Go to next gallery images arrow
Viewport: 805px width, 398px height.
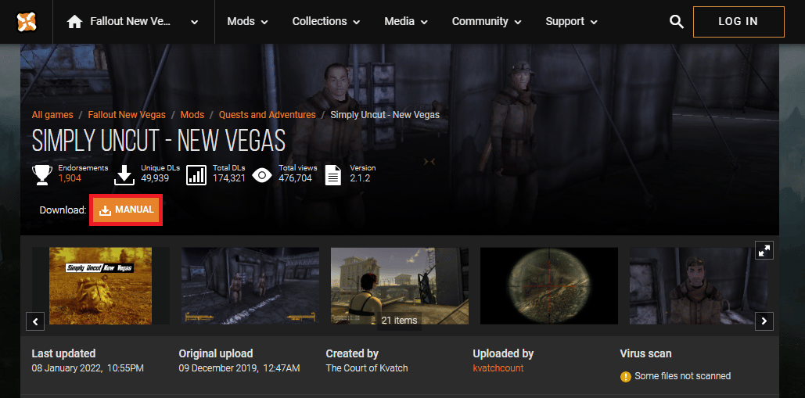pyautogui.click(x=764, y=321)
